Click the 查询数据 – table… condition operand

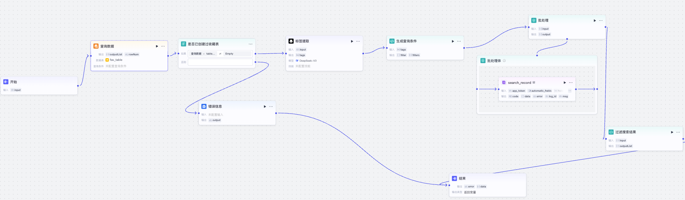tap(203, 54)
